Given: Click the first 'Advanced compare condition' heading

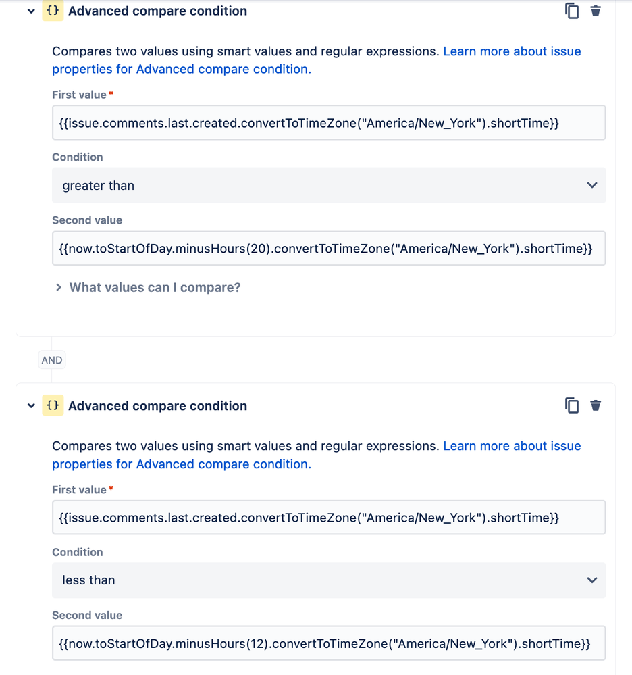Looking at the screenshot, I should tap(157, 11).
